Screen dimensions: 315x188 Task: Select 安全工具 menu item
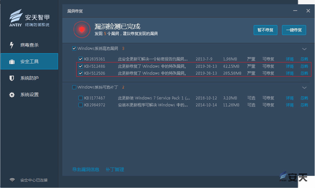(x=29, y=61)
